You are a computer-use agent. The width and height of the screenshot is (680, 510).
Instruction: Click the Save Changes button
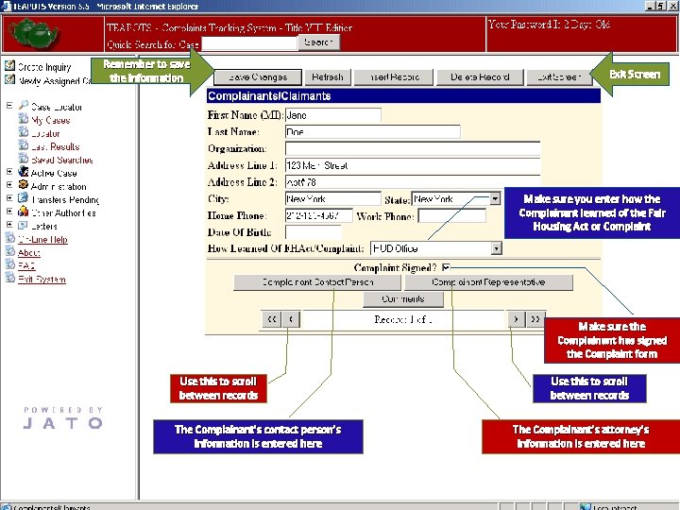point(258,77)
